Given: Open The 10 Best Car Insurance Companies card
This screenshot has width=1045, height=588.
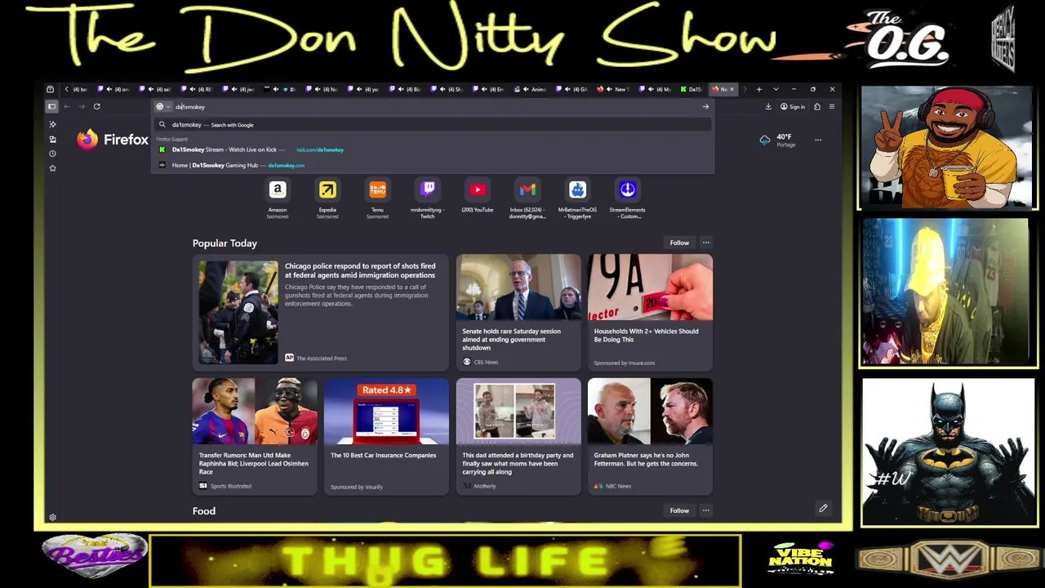Looking at the screenshot, I should [386, 436].
